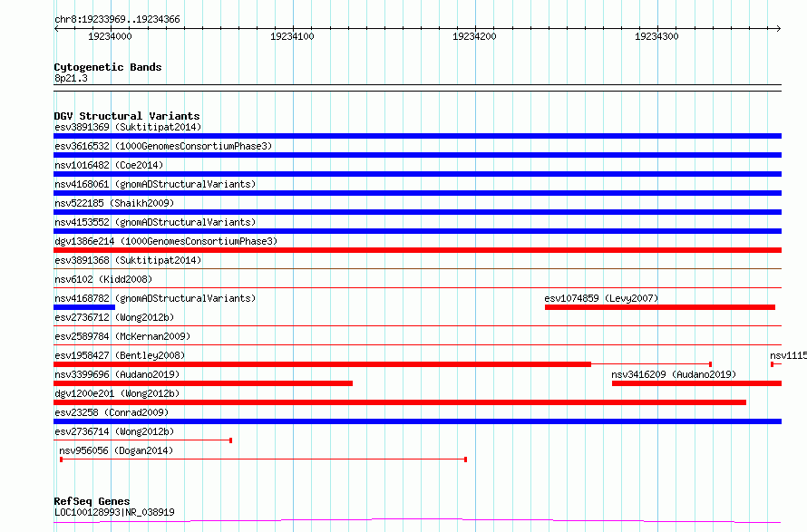Click the thin red line under esv2589784
The width and height of the screenshot is (807, 532).
(417, 345)
